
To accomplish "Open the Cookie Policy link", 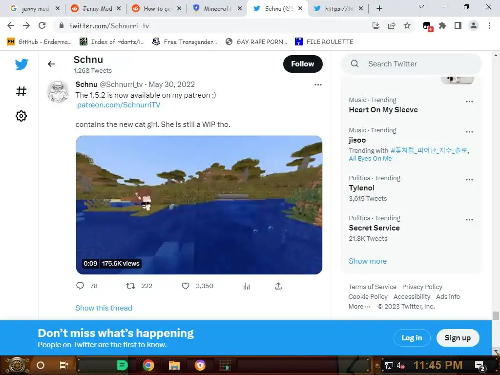I will coord(368,297).
